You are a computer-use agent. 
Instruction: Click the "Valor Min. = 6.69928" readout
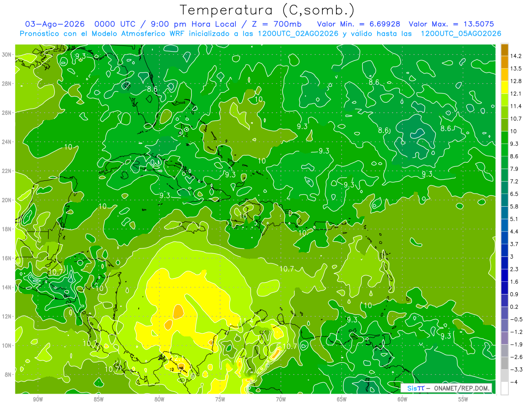coord(359,24)
